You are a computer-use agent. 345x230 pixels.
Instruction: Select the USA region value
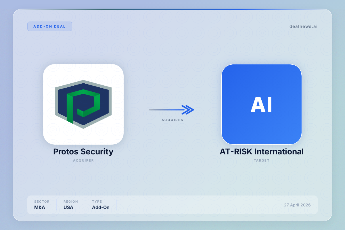(68, 207)
